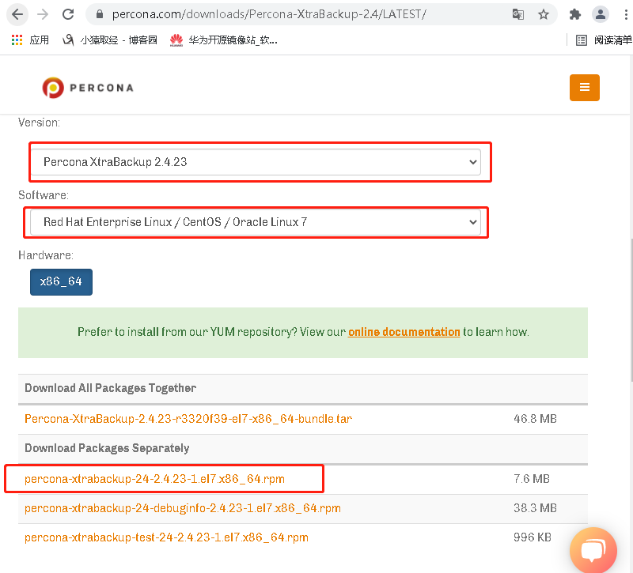Open the orange hamburger menu
The image size is (633, 573).
pyautogui.click(x=584, y=88)
